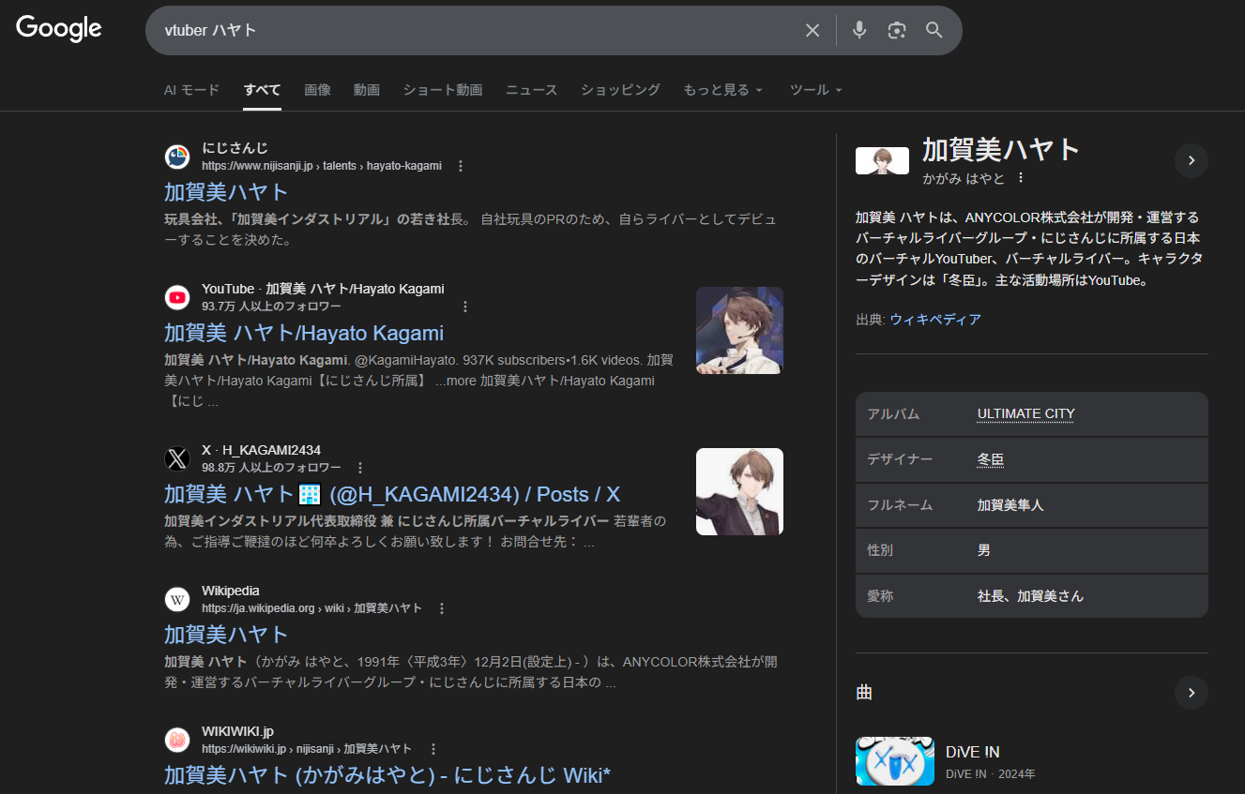Start voice search with microphone icon
The width and height of the screenshot is (1245, 794).
[x=859, y=30]
